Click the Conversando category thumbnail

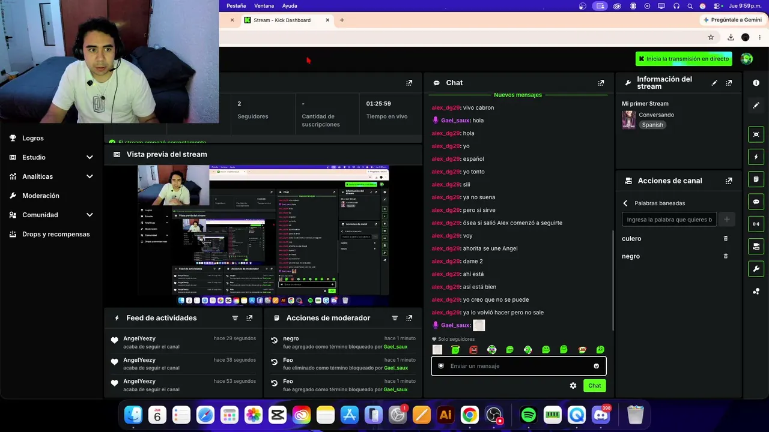pos(628,119)
